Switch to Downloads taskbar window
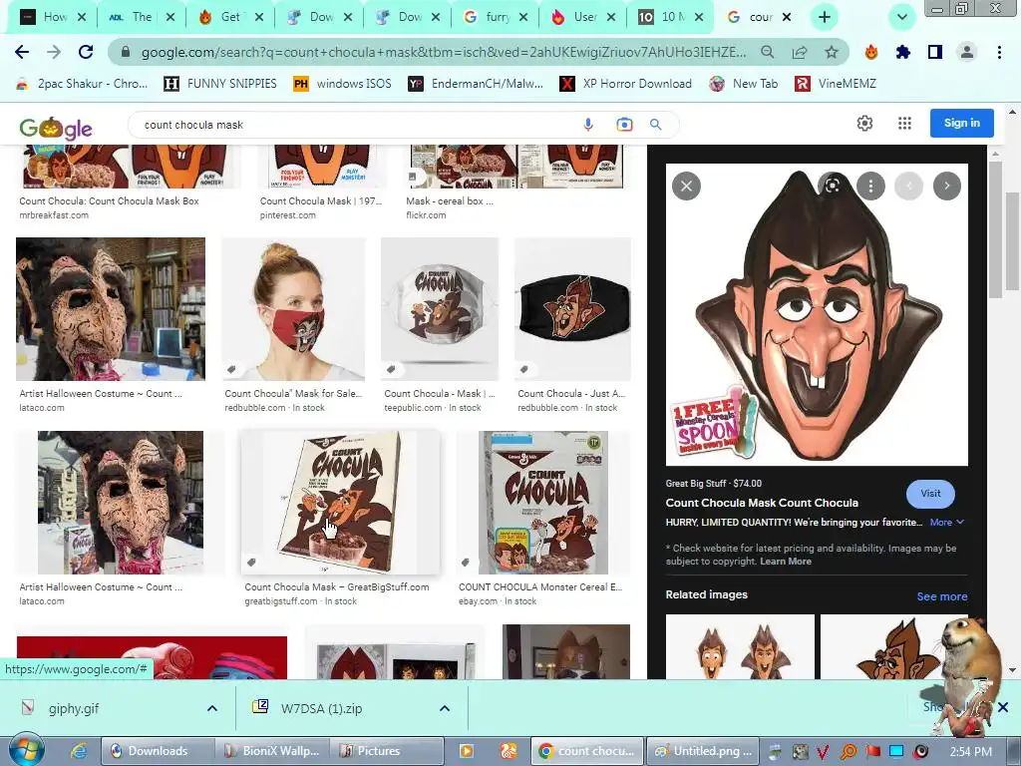This screenshot has height=766, width=1021. 159,751
